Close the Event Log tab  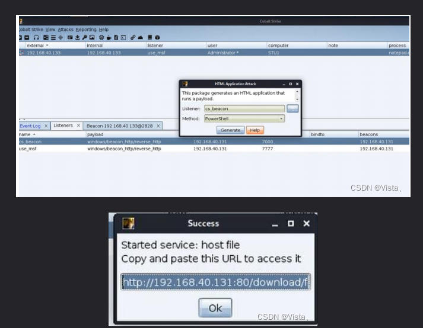[x=46, y=126]
